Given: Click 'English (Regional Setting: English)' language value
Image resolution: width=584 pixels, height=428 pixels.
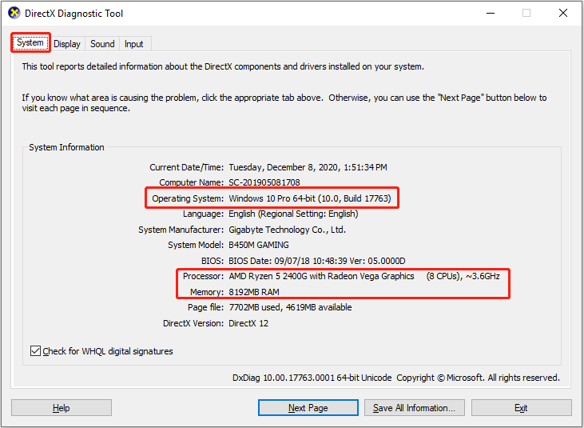Looking at the screenshot, I should 293,214.
